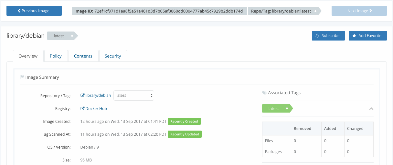
Task: Click the flag icon beside Image Summary
Action: 22,77
